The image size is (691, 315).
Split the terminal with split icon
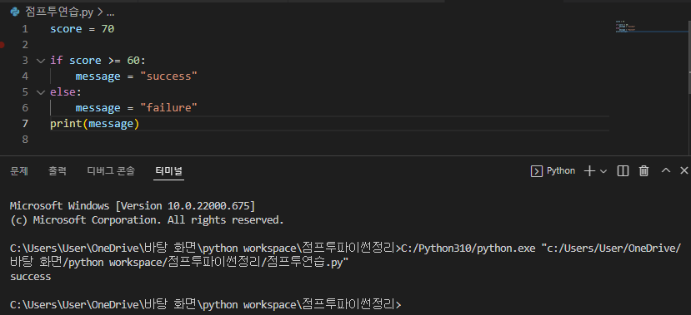(x=623, y=171)
